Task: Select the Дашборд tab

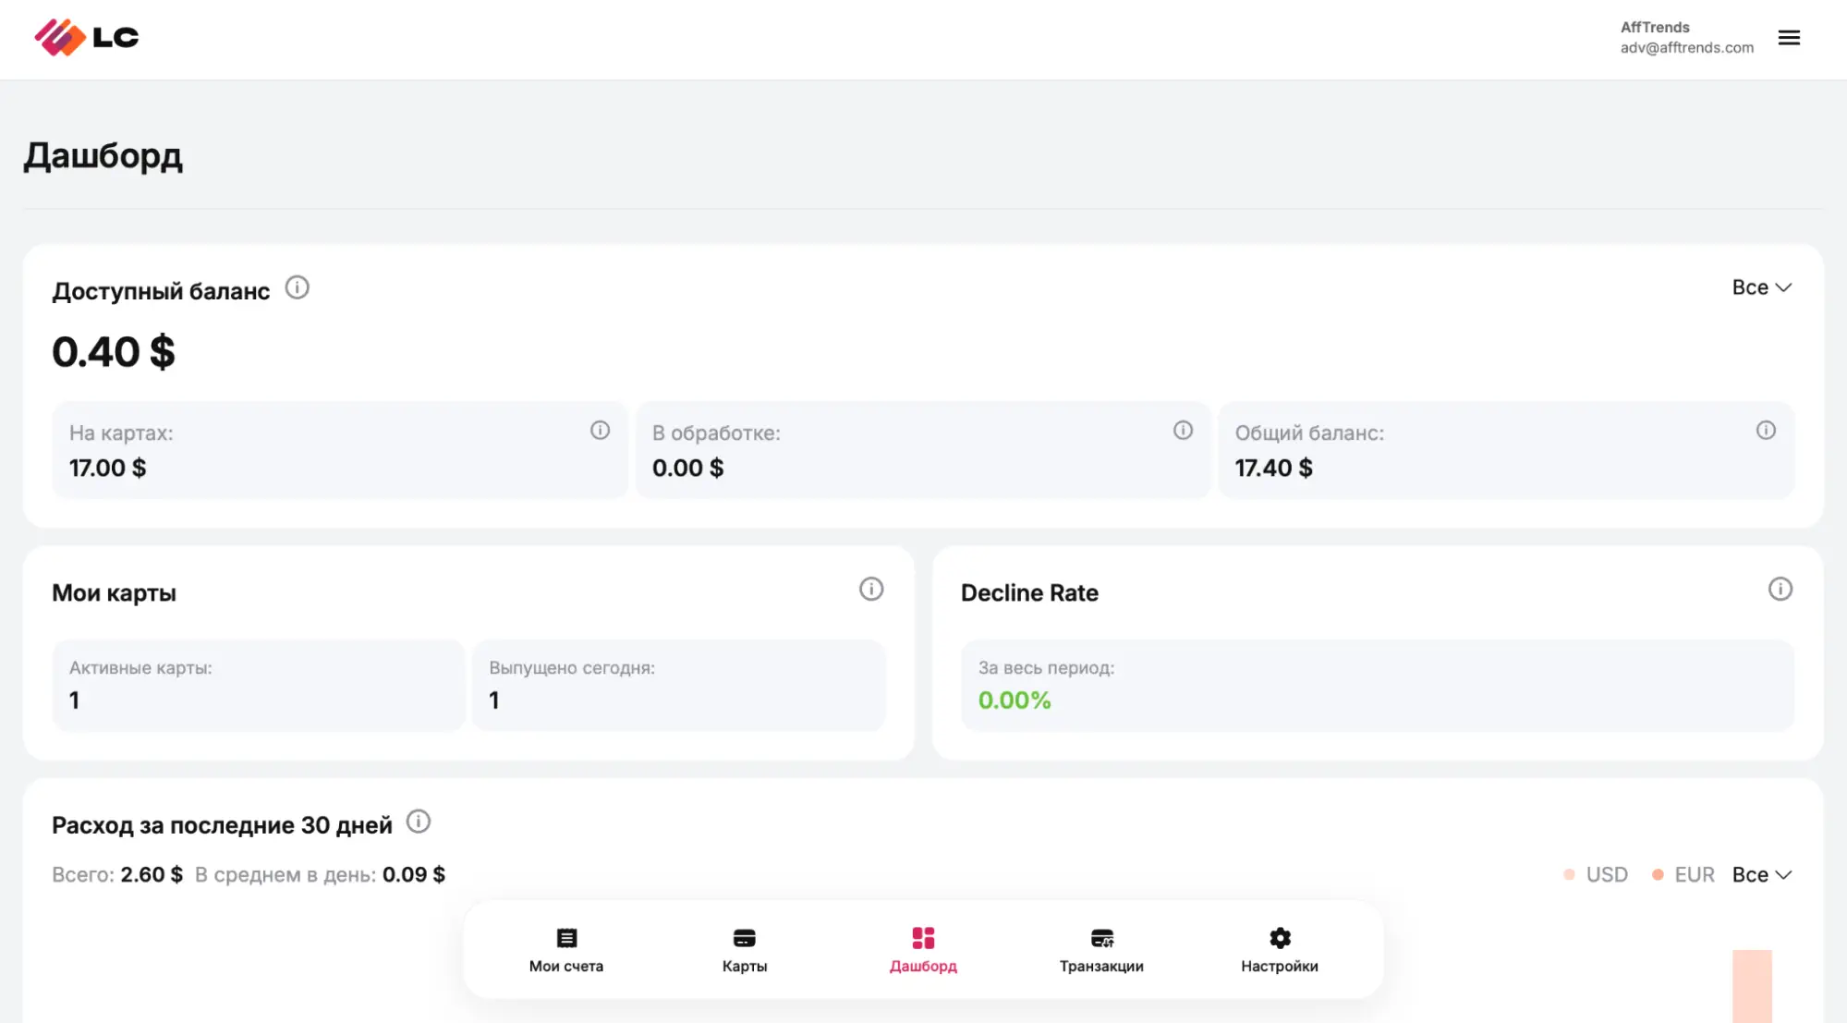Action: (923, 951)
